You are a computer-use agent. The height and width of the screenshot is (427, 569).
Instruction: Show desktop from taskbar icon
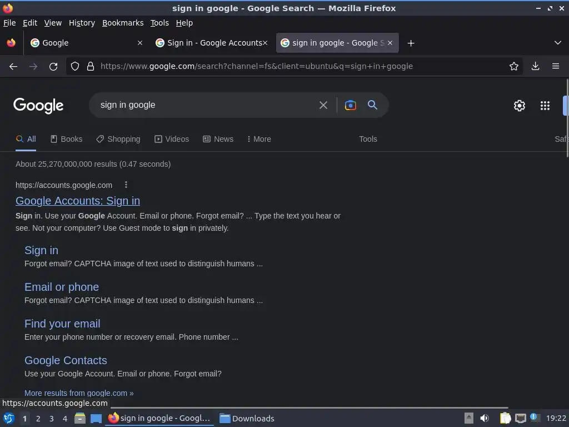pos(96,418)
